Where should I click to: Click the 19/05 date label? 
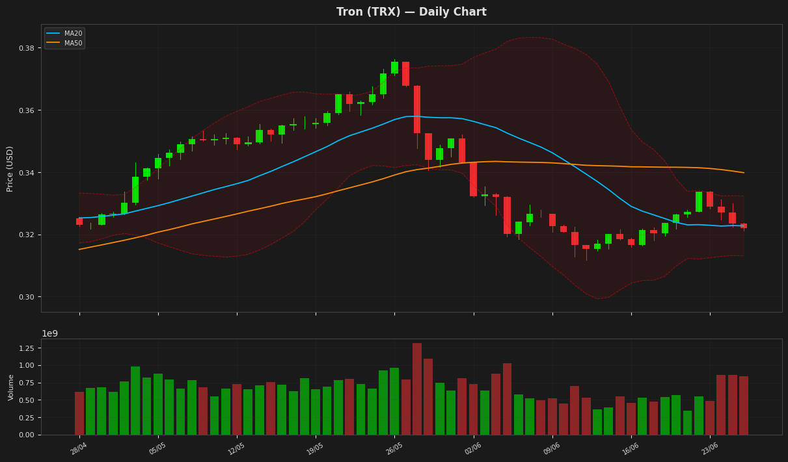coord(315,448)
